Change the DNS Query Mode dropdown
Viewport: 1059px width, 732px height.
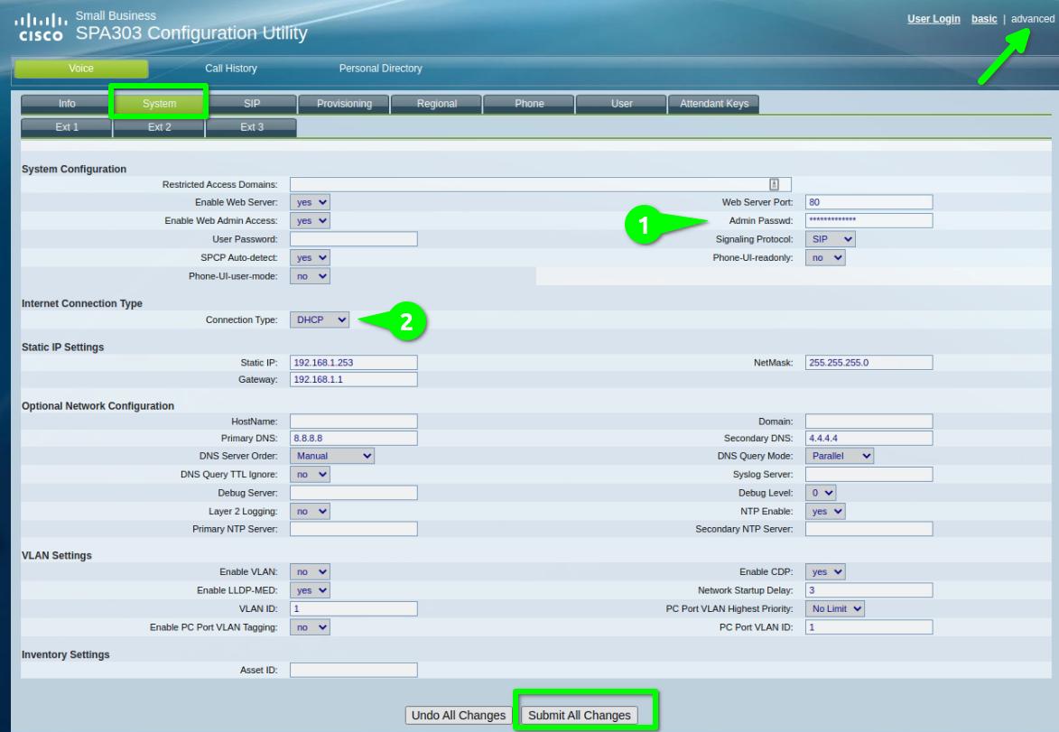840,457
